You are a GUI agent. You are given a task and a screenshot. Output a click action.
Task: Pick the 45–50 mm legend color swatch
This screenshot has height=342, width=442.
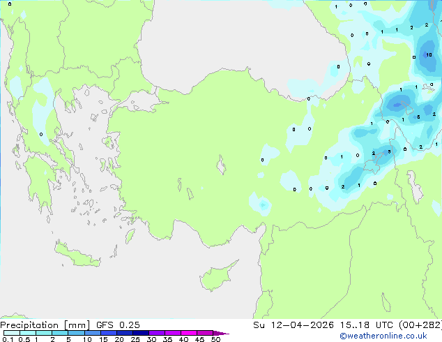point(205,333)
